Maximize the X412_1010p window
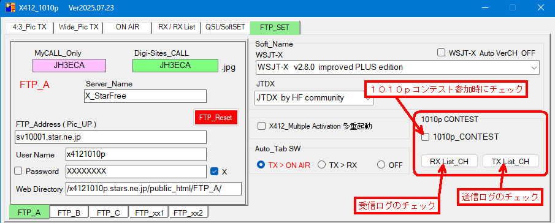 [513, 7]
